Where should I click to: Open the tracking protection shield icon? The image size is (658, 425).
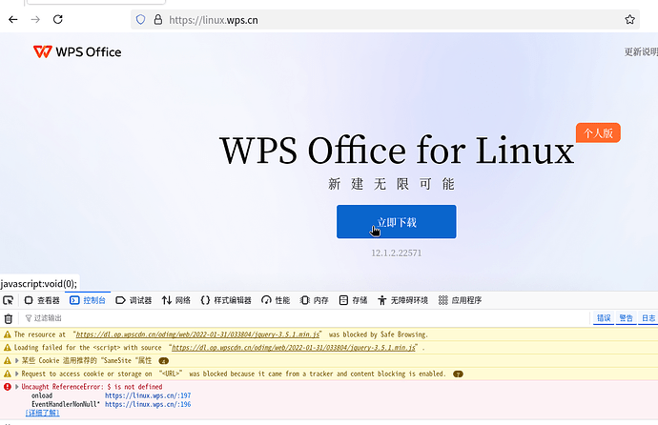click(x=140, y=19)
